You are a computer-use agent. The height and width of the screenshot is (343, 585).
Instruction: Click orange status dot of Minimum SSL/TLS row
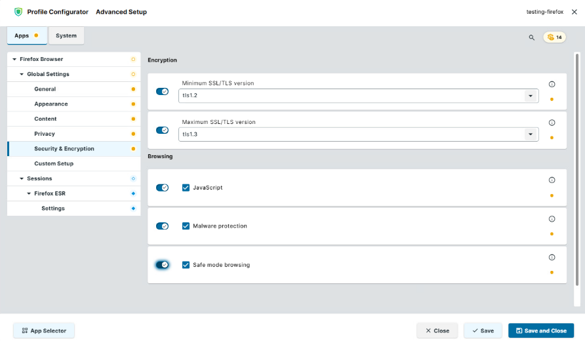point(552,99)
